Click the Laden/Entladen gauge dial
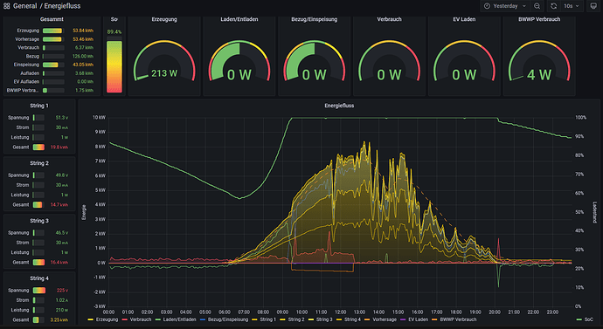The width and height of the screenshot is (603, 329). click(239, 61)
